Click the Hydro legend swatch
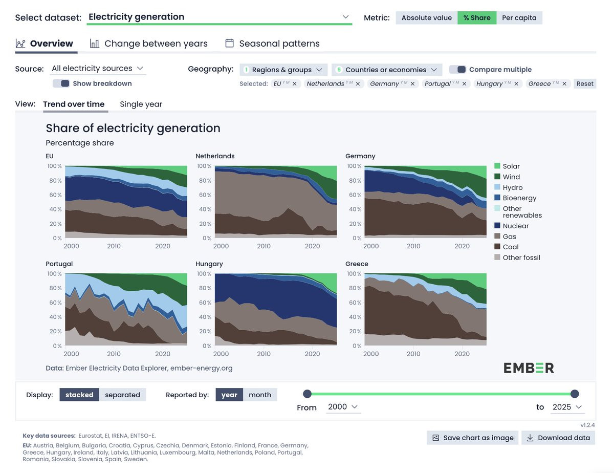614x473 pixels. click(497, 187)
